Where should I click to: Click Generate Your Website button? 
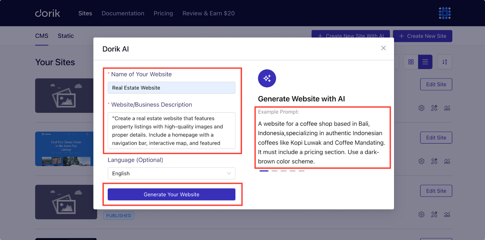tap(172, 194)
